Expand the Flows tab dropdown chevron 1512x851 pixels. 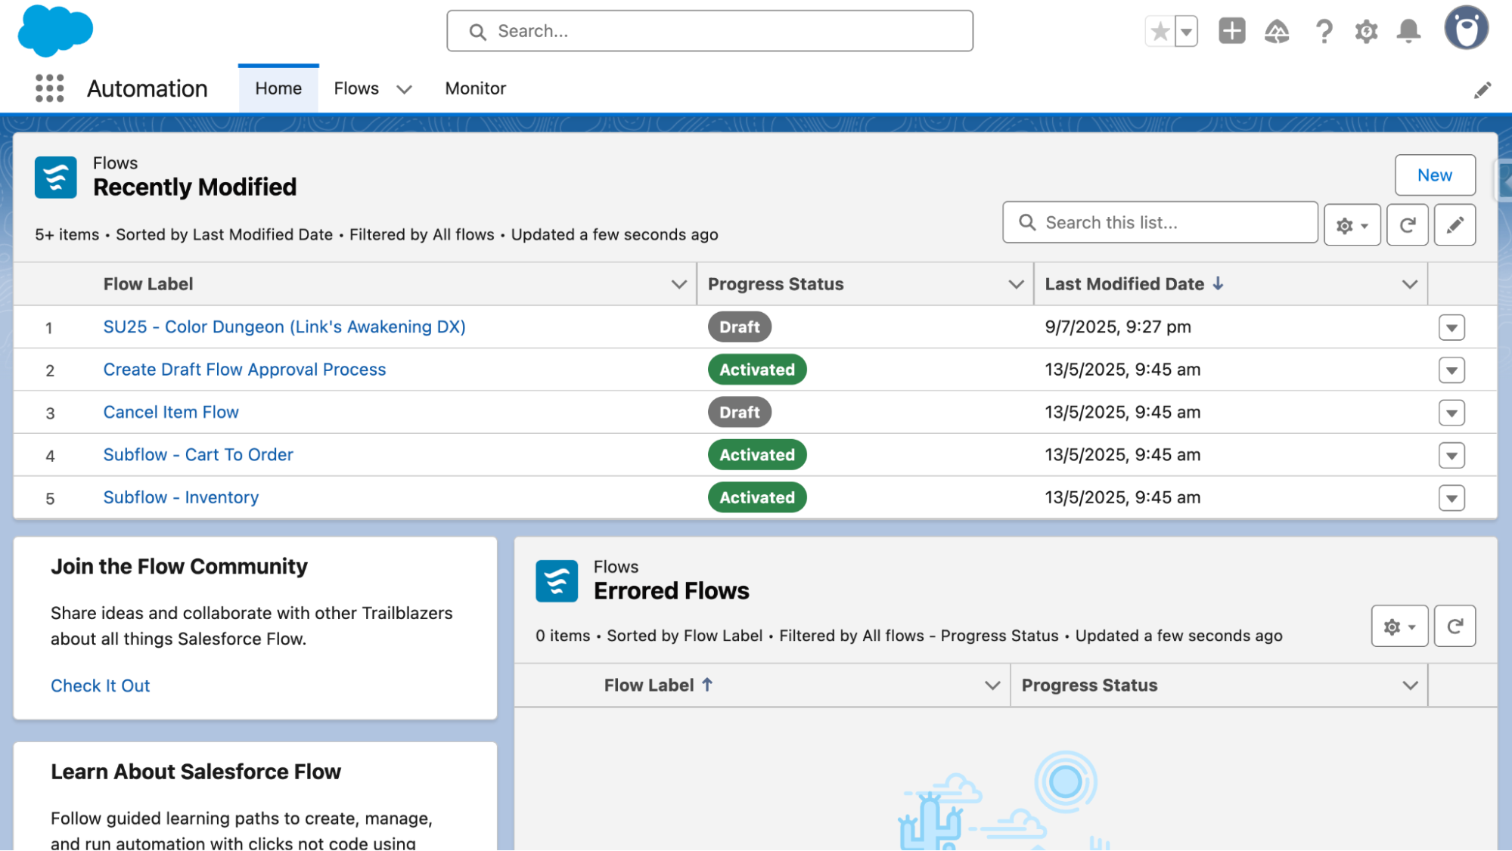[x=405, y=89]
